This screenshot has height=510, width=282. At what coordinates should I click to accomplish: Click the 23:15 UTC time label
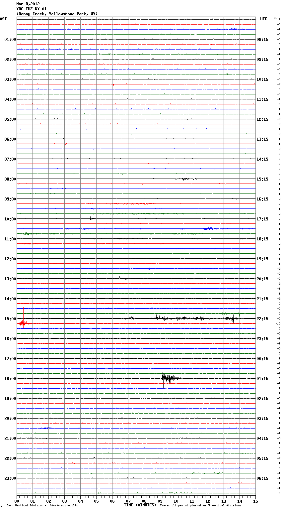(x=262, y=339)
